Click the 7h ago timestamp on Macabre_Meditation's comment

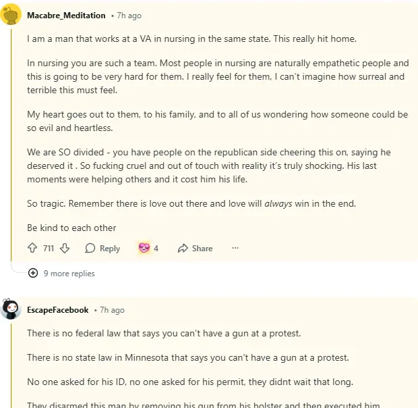point(129,15)
